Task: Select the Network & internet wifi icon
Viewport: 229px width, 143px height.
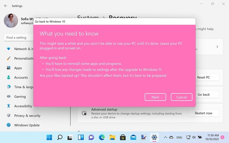Action: (x=9, y=49)
